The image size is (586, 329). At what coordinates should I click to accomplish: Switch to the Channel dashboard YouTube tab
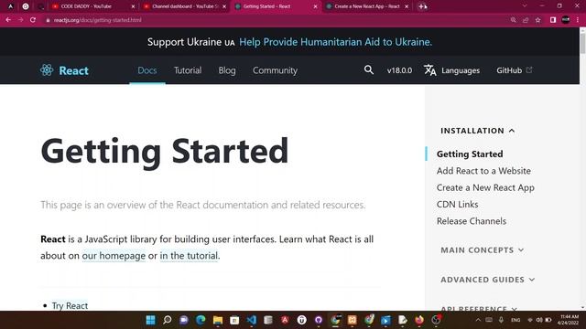point(185,6)
